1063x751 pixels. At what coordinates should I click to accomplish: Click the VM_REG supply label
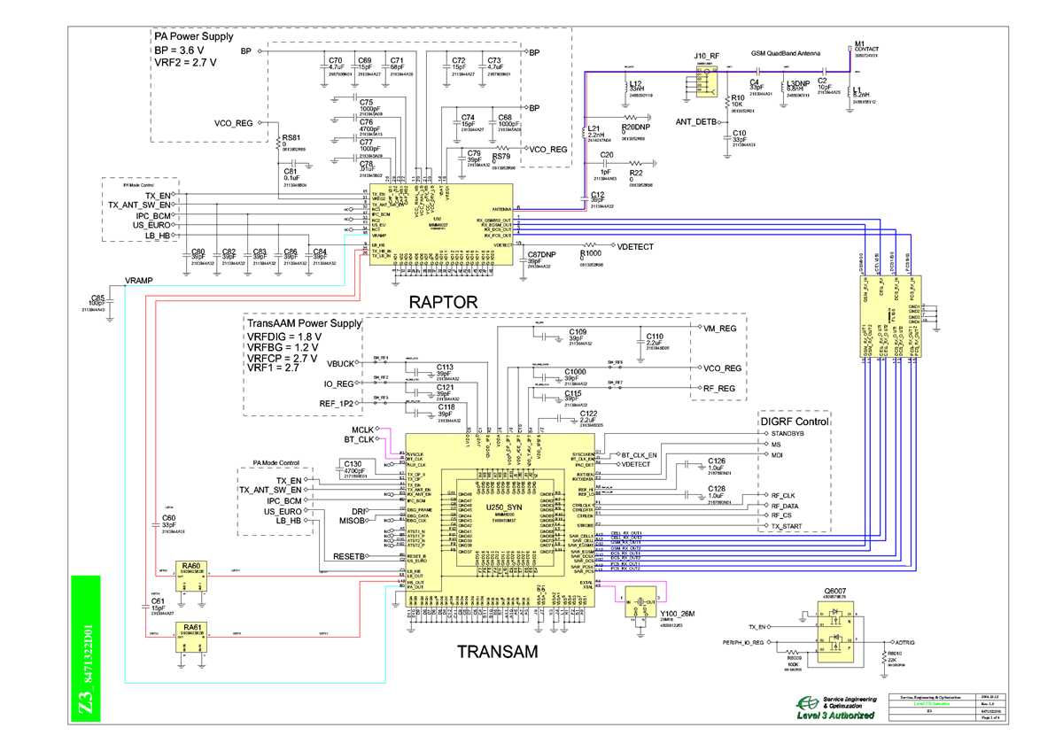[x=721, y=327]
